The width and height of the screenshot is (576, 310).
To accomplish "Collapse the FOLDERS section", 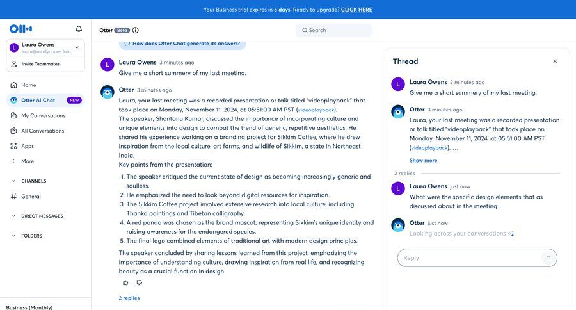I will [x=13, y=236].
